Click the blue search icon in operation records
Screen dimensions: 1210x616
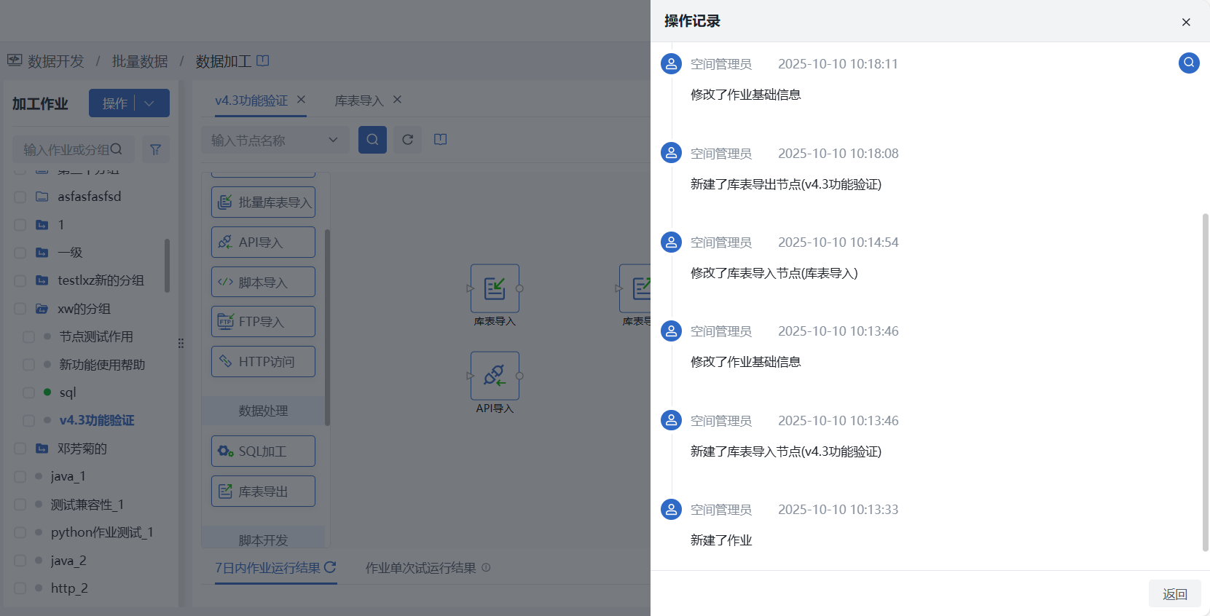pos(1189,63)
